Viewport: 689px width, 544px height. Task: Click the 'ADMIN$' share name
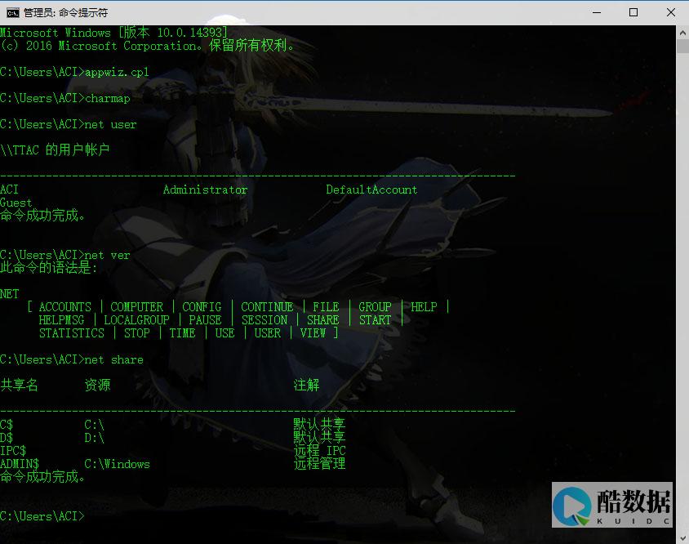[x=20, y=464]
